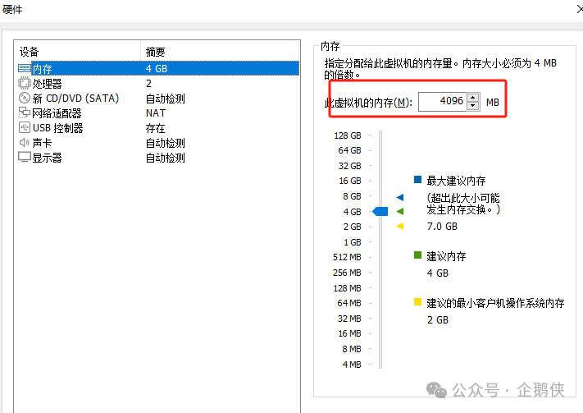Decrease memory with the down spinner arrow
Image resolution: width=583 pixels, height=413 pixels.
[472, 106]
